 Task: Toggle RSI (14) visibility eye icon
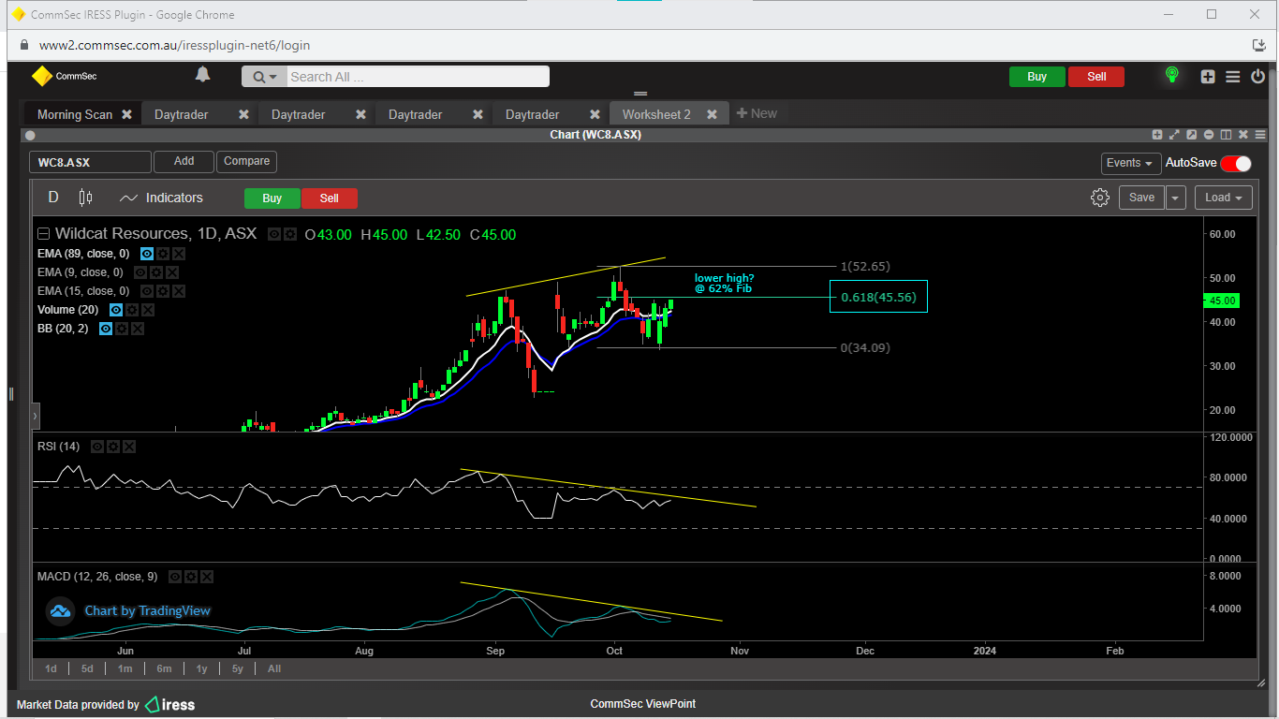(x=97, y=447)
